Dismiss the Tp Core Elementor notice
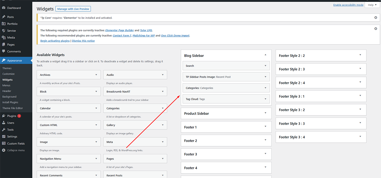Viewport: 381px width, 178px height. tap(376, 18)
